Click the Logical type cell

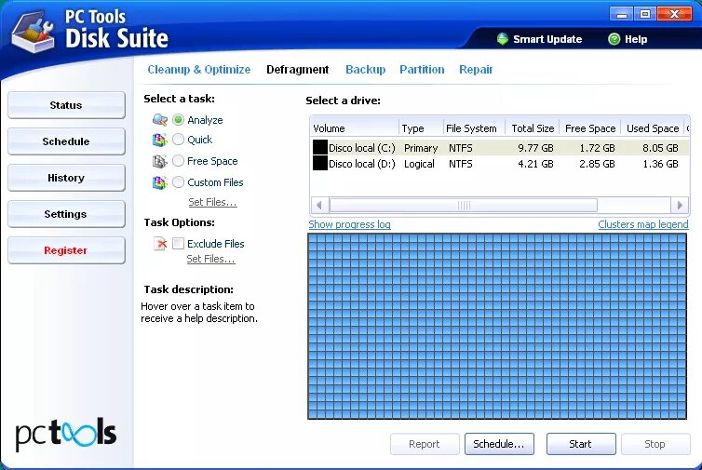(x=419, y=164)
